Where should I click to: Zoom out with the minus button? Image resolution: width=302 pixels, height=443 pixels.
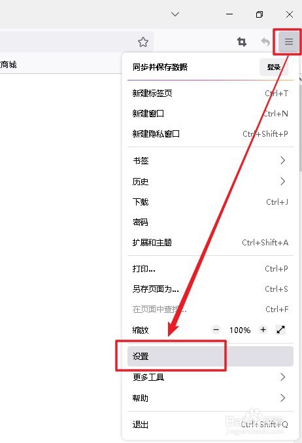216,329
